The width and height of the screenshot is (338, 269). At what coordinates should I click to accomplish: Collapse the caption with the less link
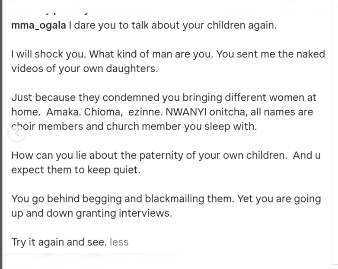[119, 242]
